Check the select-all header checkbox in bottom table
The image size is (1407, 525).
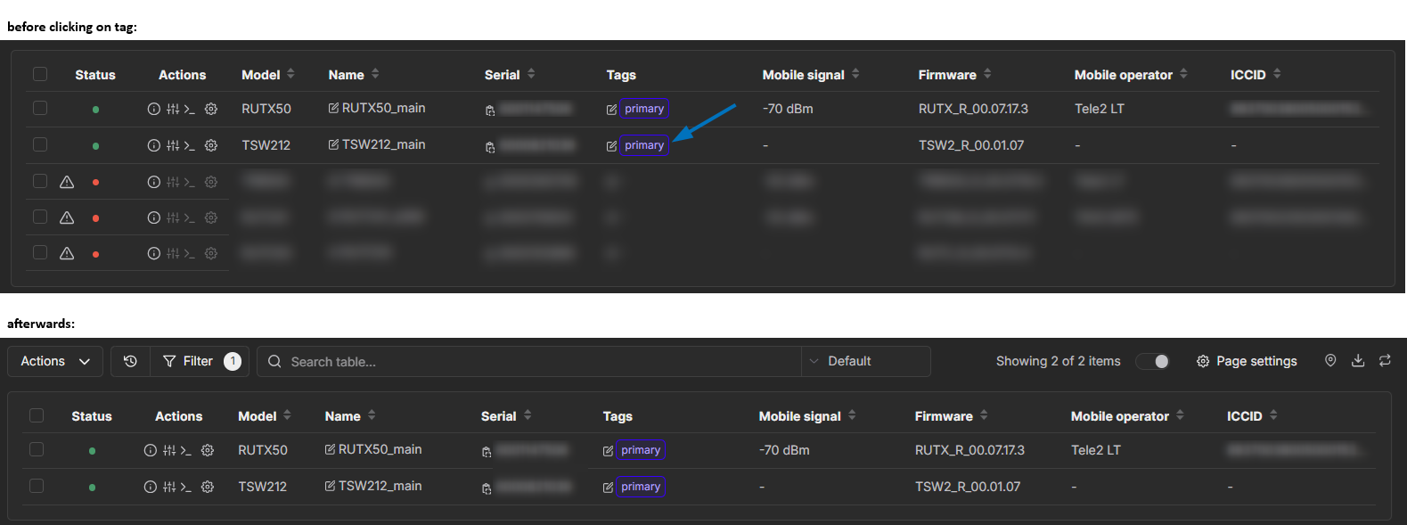pos(37,415)
